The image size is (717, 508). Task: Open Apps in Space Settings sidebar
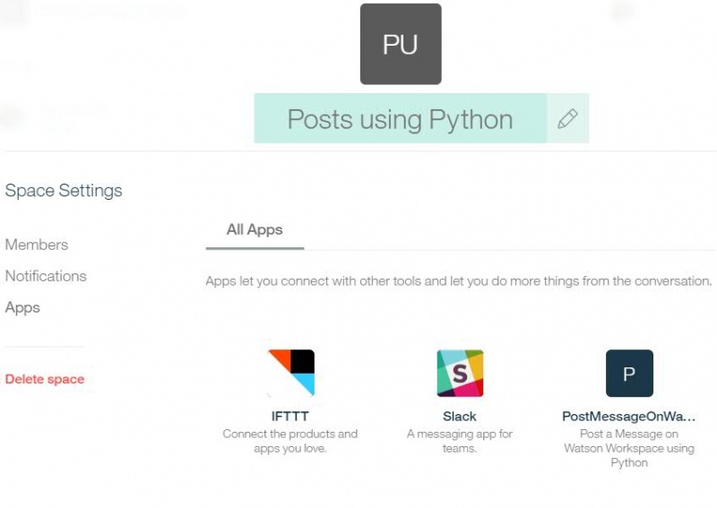point(22,307)
